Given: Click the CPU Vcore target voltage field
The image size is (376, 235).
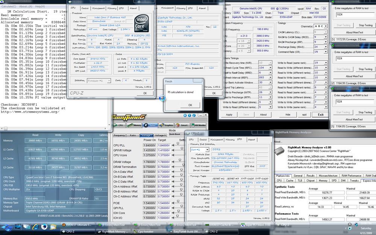Looking at the screenshot, I should pyautogui.click(x=164, y=155).
